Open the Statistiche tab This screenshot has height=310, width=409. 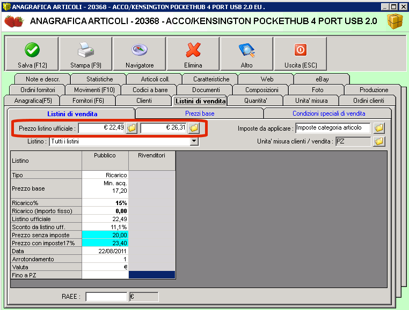pyautogui.click(x=99, y=79)
